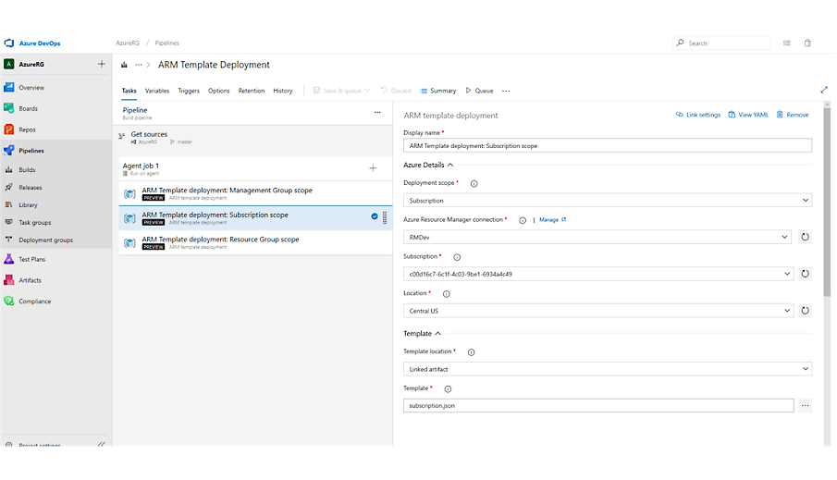Click the info icon next to Deployment scope
Viewport: 837px width, 480px height.
[x=474, y=183]
